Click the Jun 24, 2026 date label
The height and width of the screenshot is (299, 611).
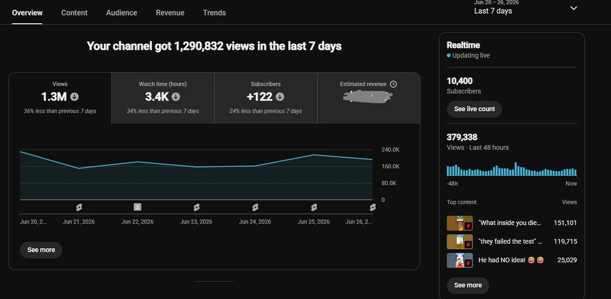pyautogui.click(x=255, y=222)
